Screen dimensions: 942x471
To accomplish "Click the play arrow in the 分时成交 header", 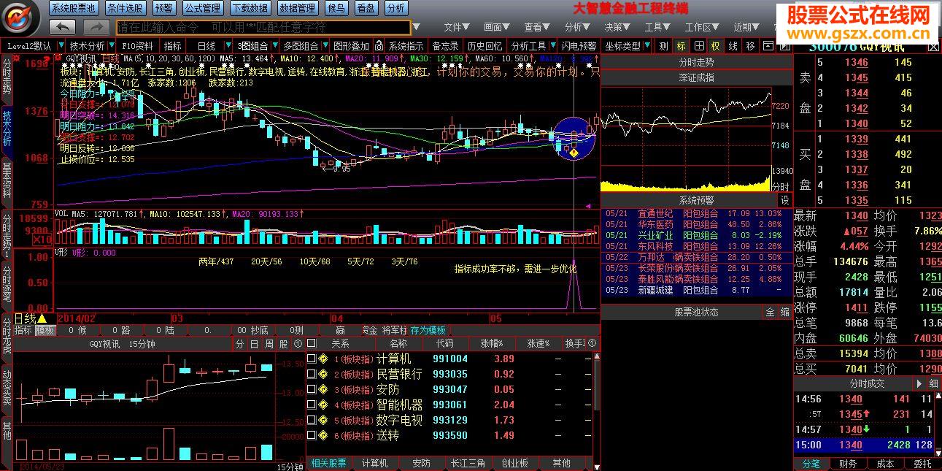I will pyautogui.click(x=919, y=383).
